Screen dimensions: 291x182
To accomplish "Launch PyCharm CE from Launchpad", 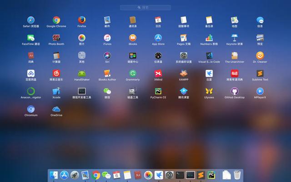I will click(x=158, y=91).
